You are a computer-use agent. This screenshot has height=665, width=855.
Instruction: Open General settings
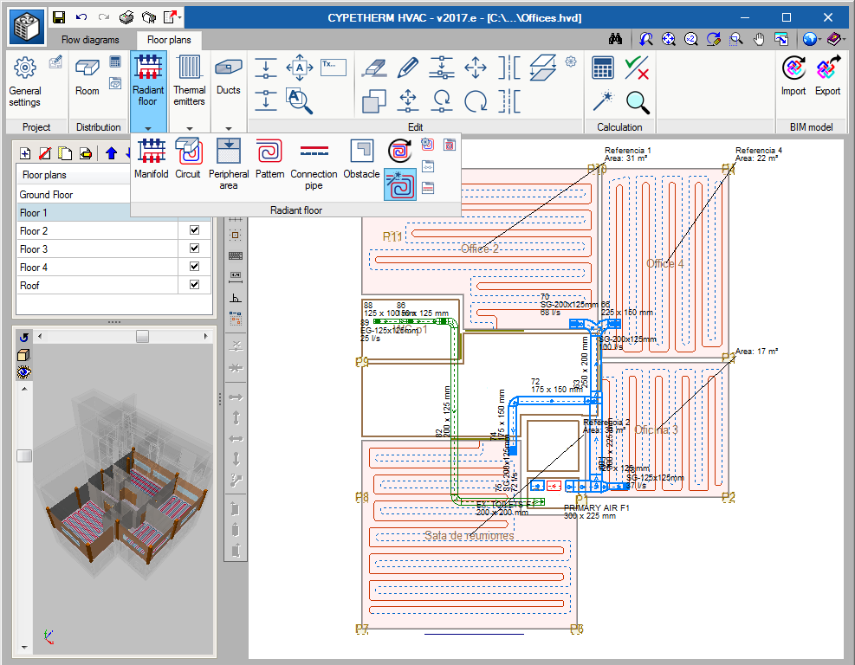(25, 82)
